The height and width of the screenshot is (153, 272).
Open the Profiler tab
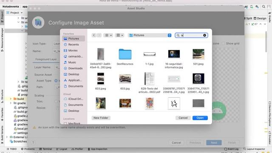tap(77, 149)
